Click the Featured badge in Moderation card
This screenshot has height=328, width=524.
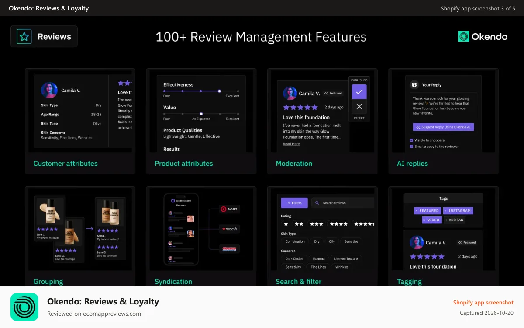point(333,93)
